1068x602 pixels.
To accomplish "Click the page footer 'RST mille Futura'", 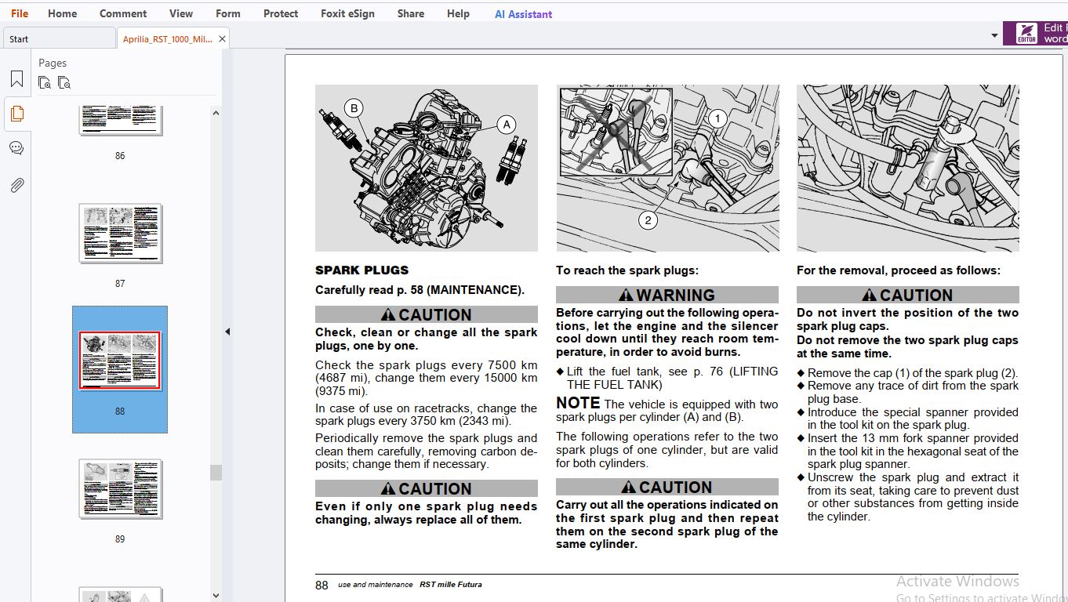I will click(451, 585).
